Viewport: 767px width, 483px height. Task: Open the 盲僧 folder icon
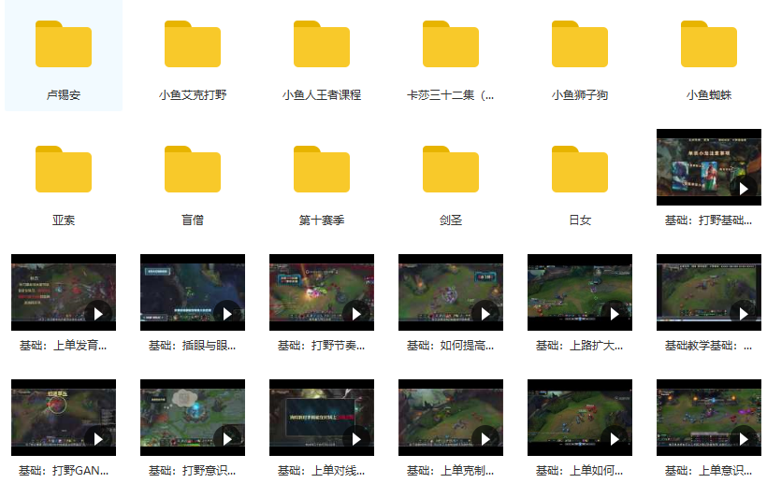193,169
